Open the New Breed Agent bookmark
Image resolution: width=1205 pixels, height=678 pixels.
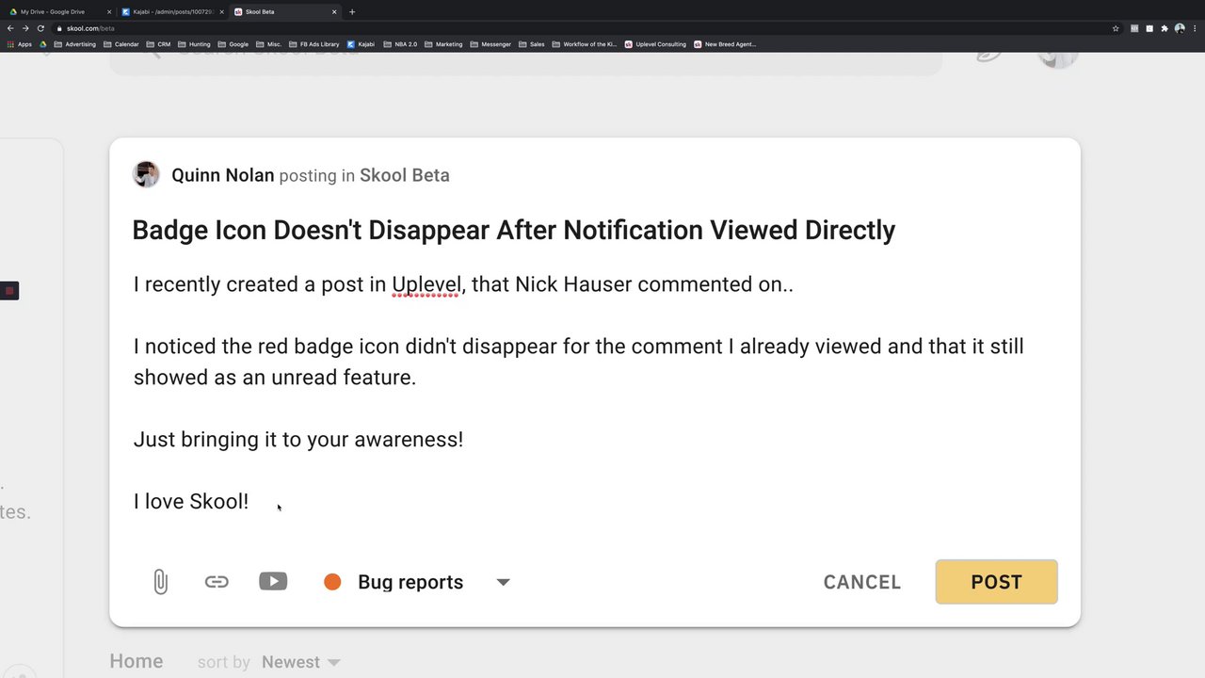pos(725,44)
